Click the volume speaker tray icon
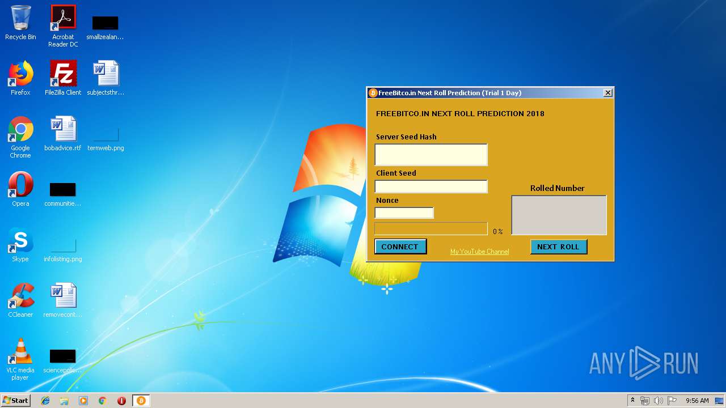Image resolution: width=726 pixels, height=408 pixels. [x=658, y=401]
